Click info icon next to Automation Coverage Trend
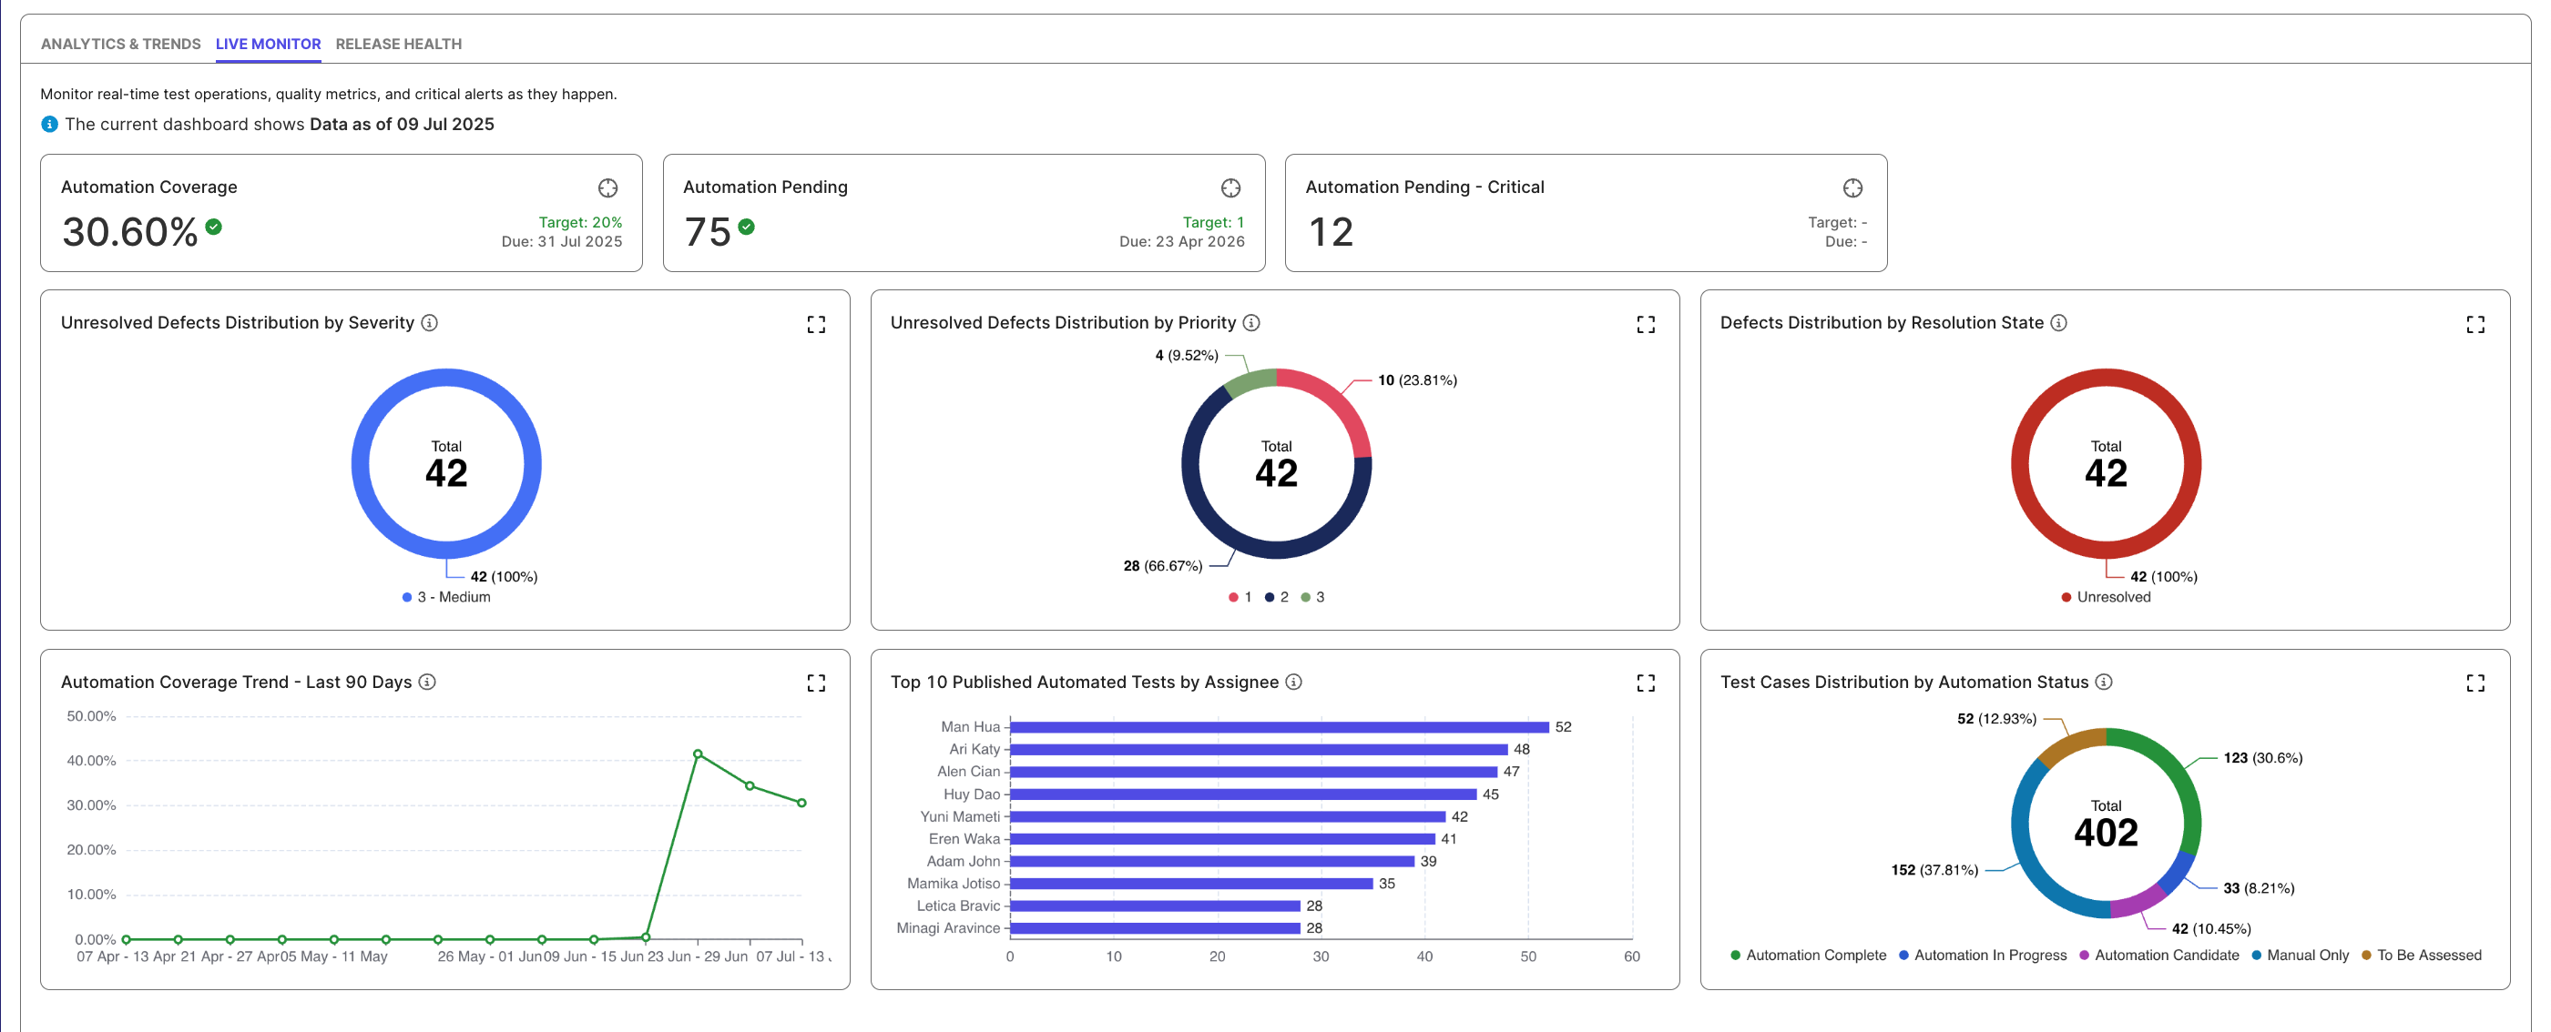2551x1032 pixels. click(427, 682)
